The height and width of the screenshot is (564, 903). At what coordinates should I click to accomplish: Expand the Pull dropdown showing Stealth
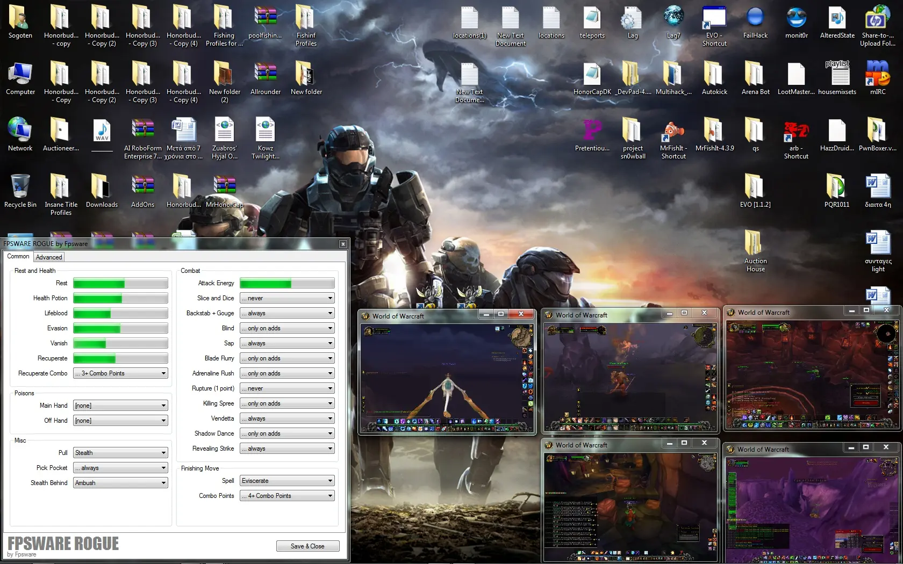click(120, 453)
